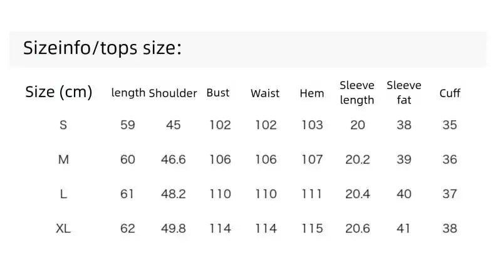Select the S size row label
Screen dimensions: 495x264
63,125
